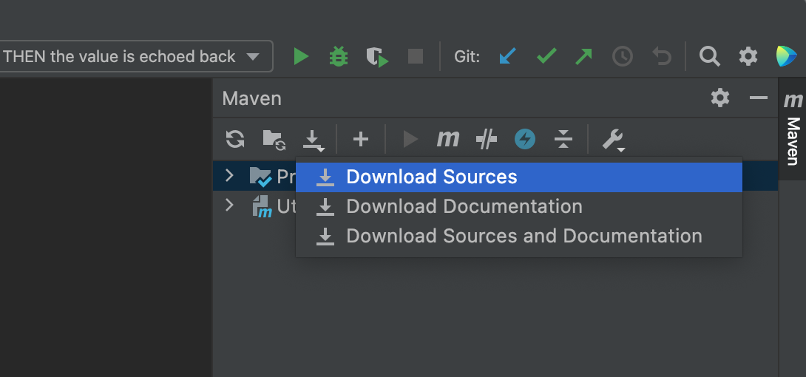Click the Maven panel title
The image size is (806, 377).
pos(252,98)
